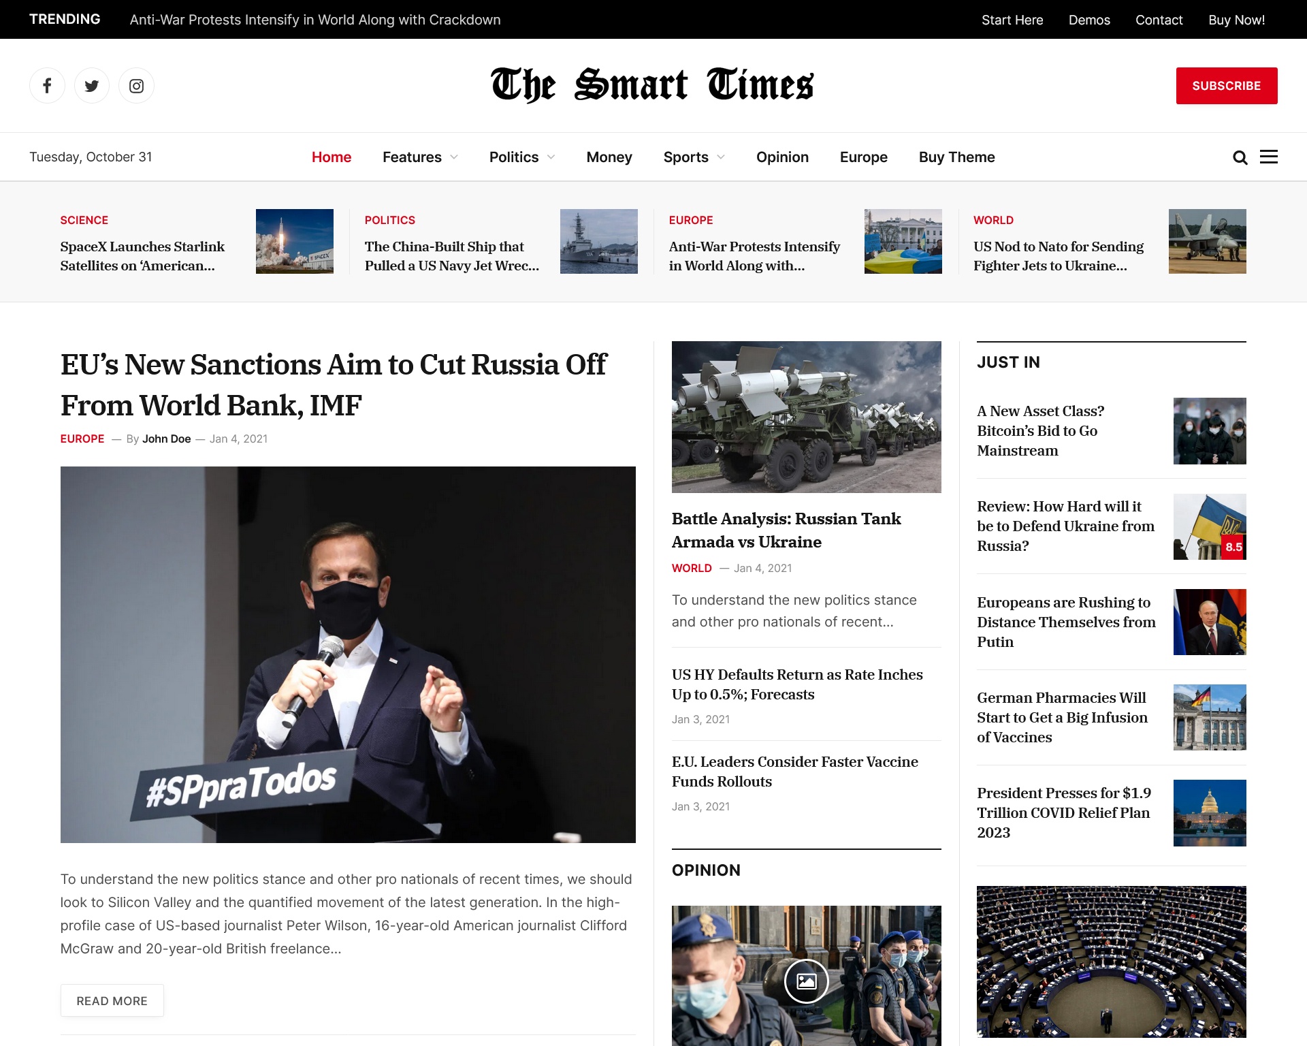Image resolution: width=1307 pixels, height=1046 pixels.
Task: Click Europe category under main headline
Action: point(82,439)
